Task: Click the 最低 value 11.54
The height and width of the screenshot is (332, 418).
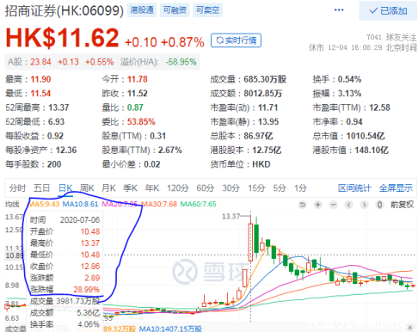Action: (40, 94)
